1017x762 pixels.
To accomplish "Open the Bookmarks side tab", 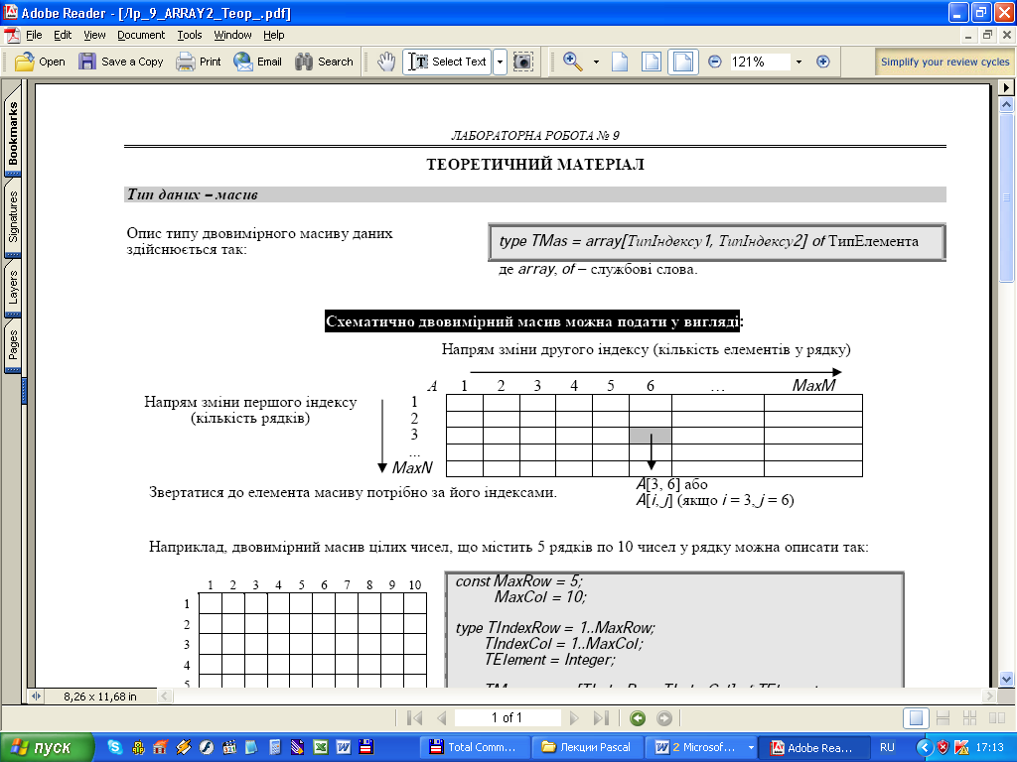I will (x=13, y=132).
